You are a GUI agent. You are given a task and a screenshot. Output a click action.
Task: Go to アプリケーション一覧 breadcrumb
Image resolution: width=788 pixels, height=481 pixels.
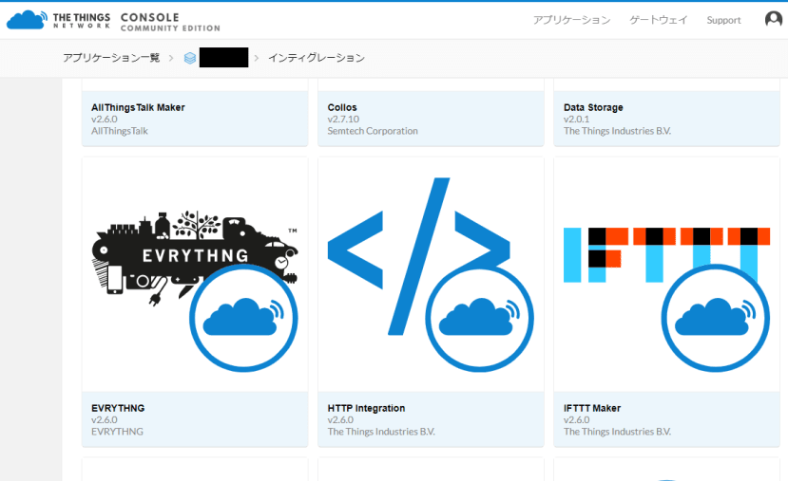click(111, 58)
